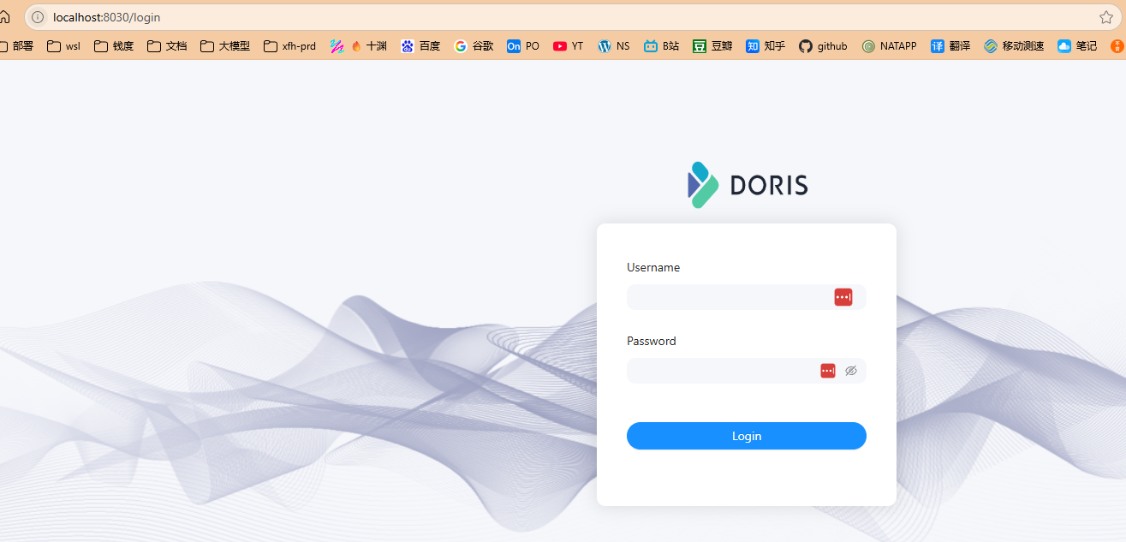Open the NATAPP bookmark
This screenshot has height=542, width=1126.
tap(889, 46)
